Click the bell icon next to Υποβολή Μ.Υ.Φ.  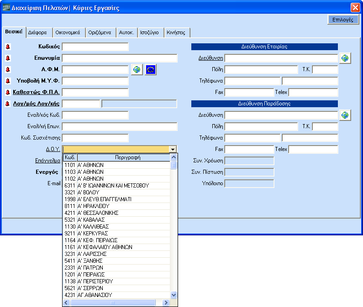click(x=8, y=81)
